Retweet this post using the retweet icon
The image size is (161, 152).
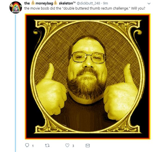click(x=47, y=146)
